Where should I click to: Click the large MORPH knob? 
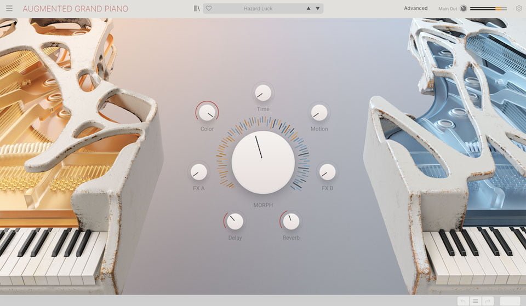point(263,162)
